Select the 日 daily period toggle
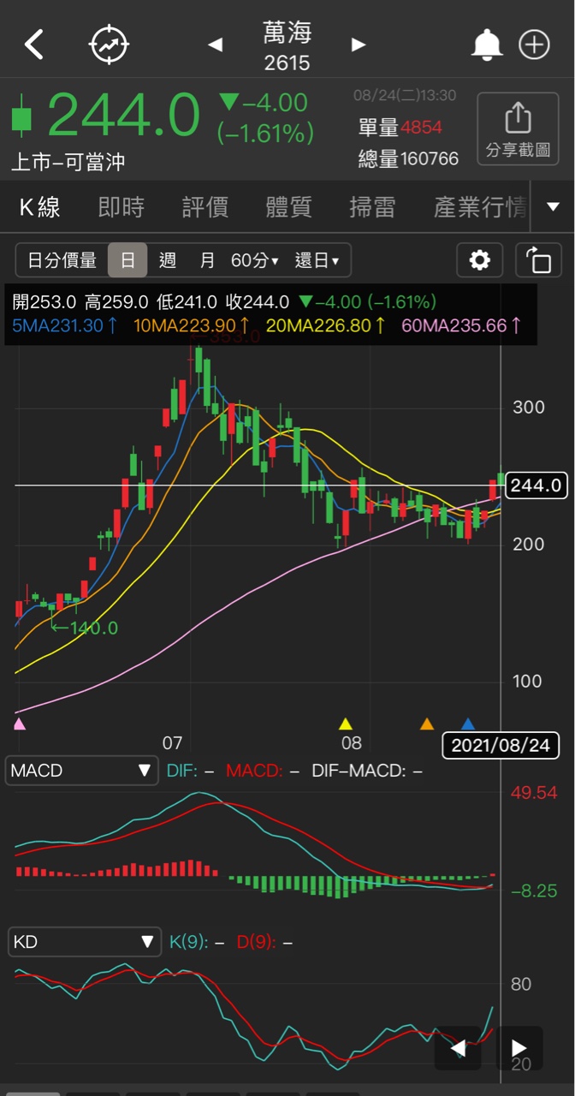Image resolution: width=575 pixels, height=1096 pixels. (x=127, y=260)
